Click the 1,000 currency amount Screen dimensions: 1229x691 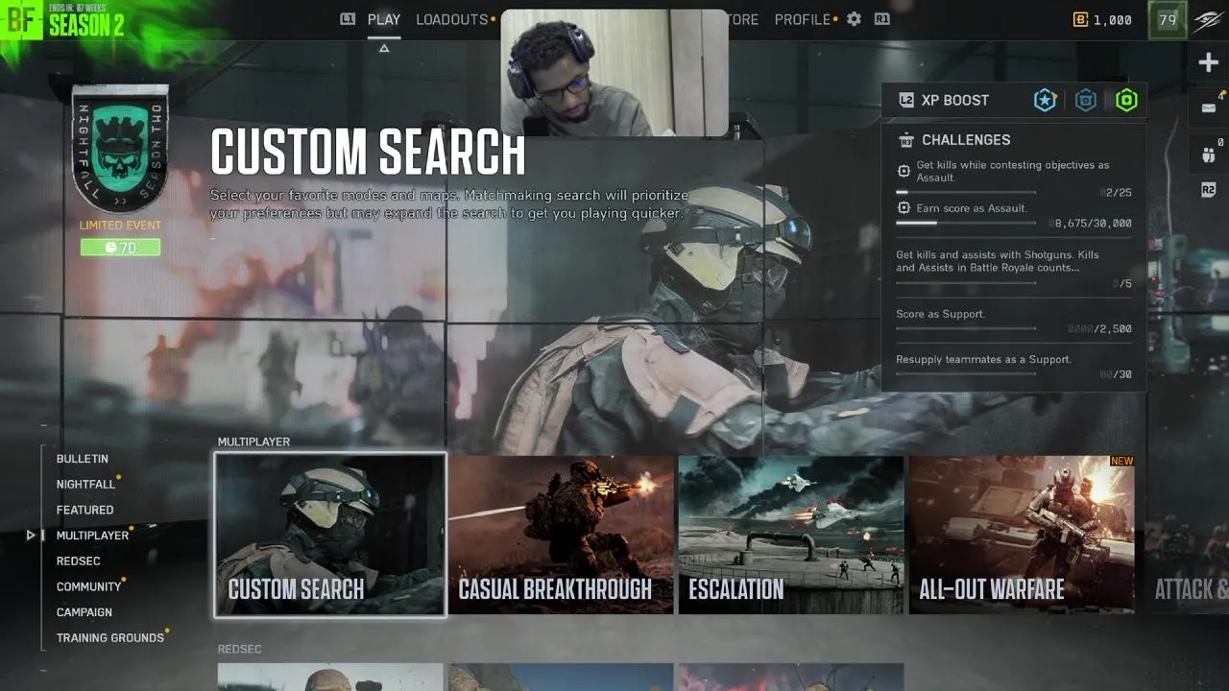pyautogui.click(x=1112, y=19)
